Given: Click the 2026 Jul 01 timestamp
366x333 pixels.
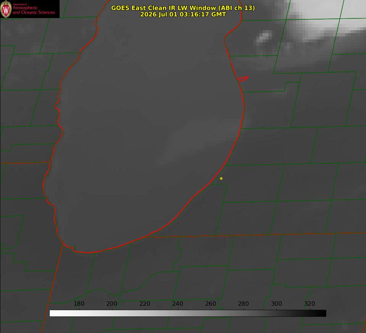Looking at the screenshot, I should pyautogui.click(x=183, y=14).
